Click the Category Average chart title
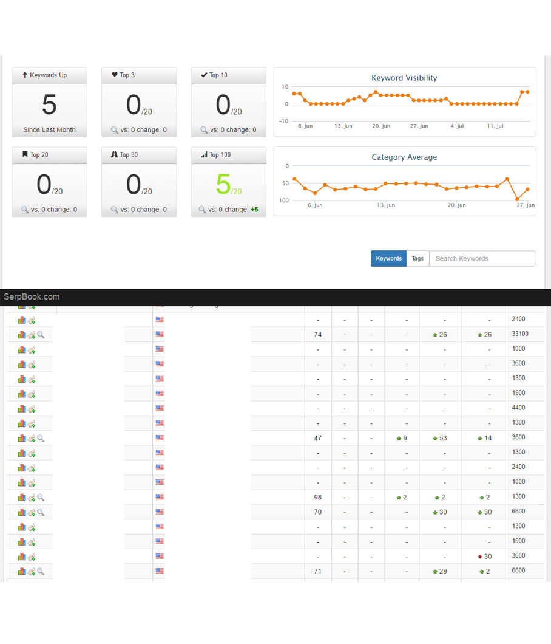 (404, 157)
